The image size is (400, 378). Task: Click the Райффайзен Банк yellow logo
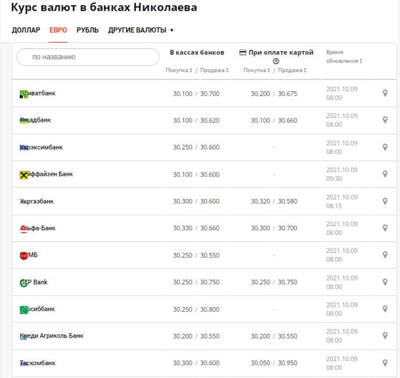coord(23,175)
